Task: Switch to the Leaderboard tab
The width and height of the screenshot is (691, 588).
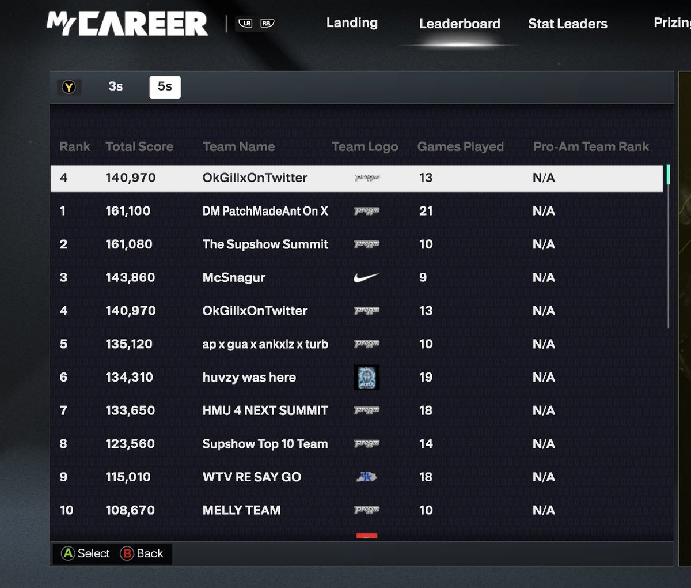Action: [460, 24]
